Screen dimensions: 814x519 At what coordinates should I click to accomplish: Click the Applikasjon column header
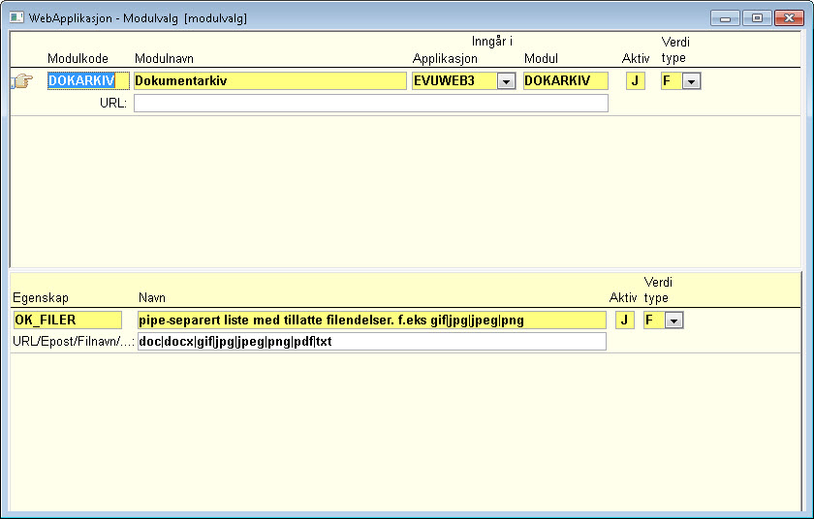[445, 59]
